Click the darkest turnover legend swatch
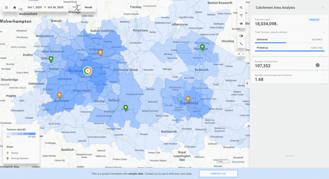The width and height of the screenshot is (329, 179). [x=33, y=134]
